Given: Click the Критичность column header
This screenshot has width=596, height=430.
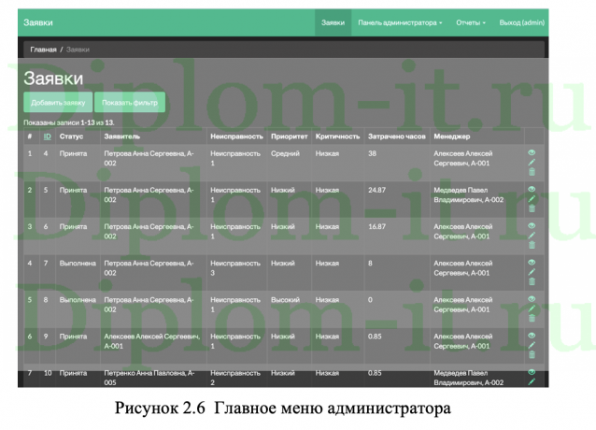Looking at the screenshot, I should pyautogui.click(x=337, y=136).
